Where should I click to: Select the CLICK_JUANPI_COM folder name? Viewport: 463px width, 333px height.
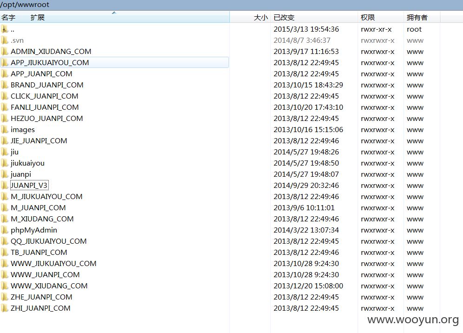coord(44,96)
